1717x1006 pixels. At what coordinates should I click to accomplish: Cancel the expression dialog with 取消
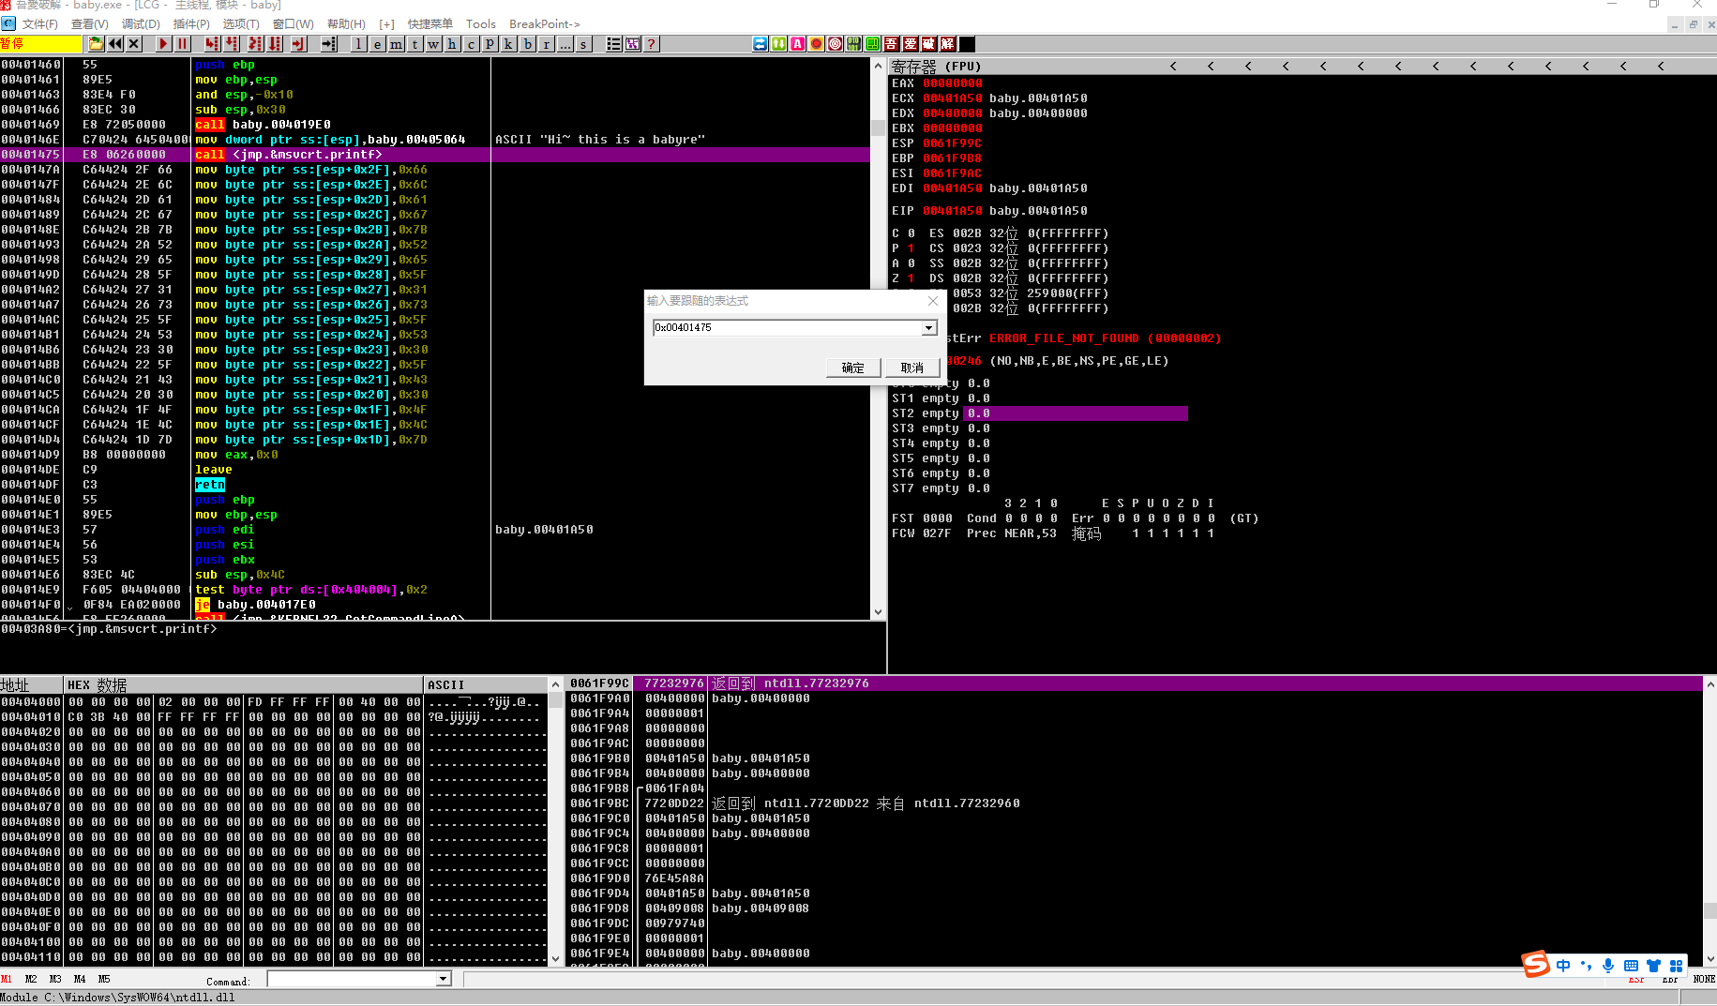point(912,368)
